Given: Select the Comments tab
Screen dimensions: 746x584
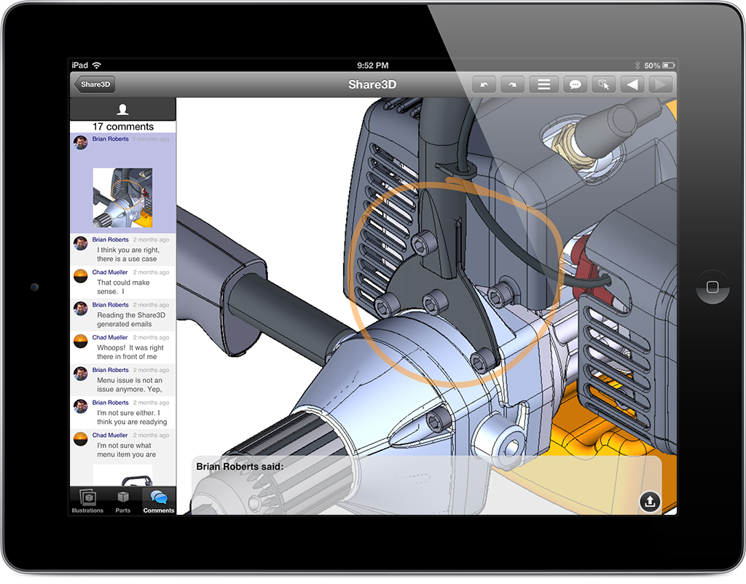Looking at the screenshot, I should (x=158, y=500).
